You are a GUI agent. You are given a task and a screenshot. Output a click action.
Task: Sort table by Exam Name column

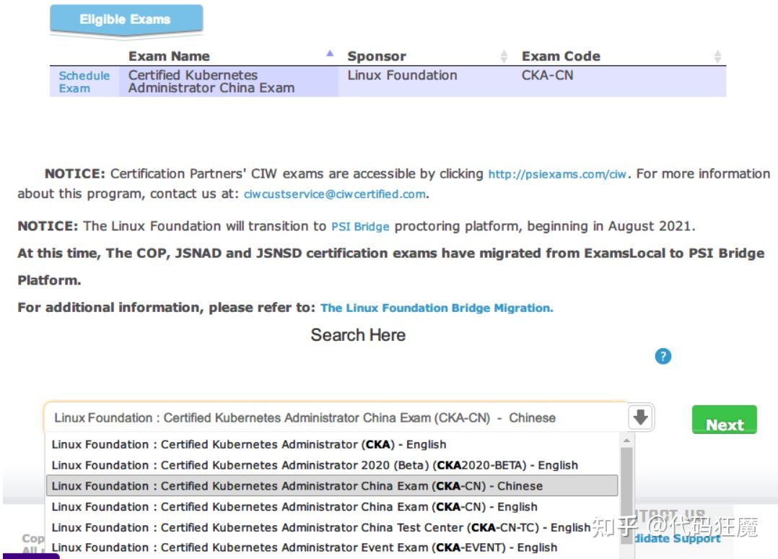330,54
